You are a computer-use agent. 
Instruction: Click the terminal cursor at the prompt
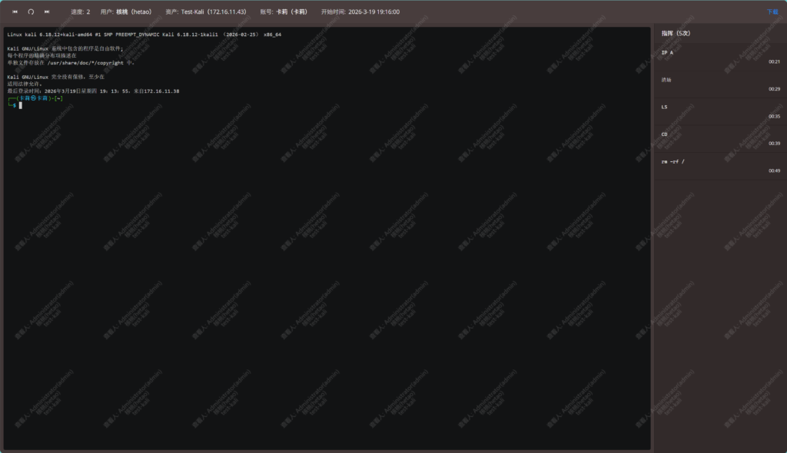tap(21, 105)
